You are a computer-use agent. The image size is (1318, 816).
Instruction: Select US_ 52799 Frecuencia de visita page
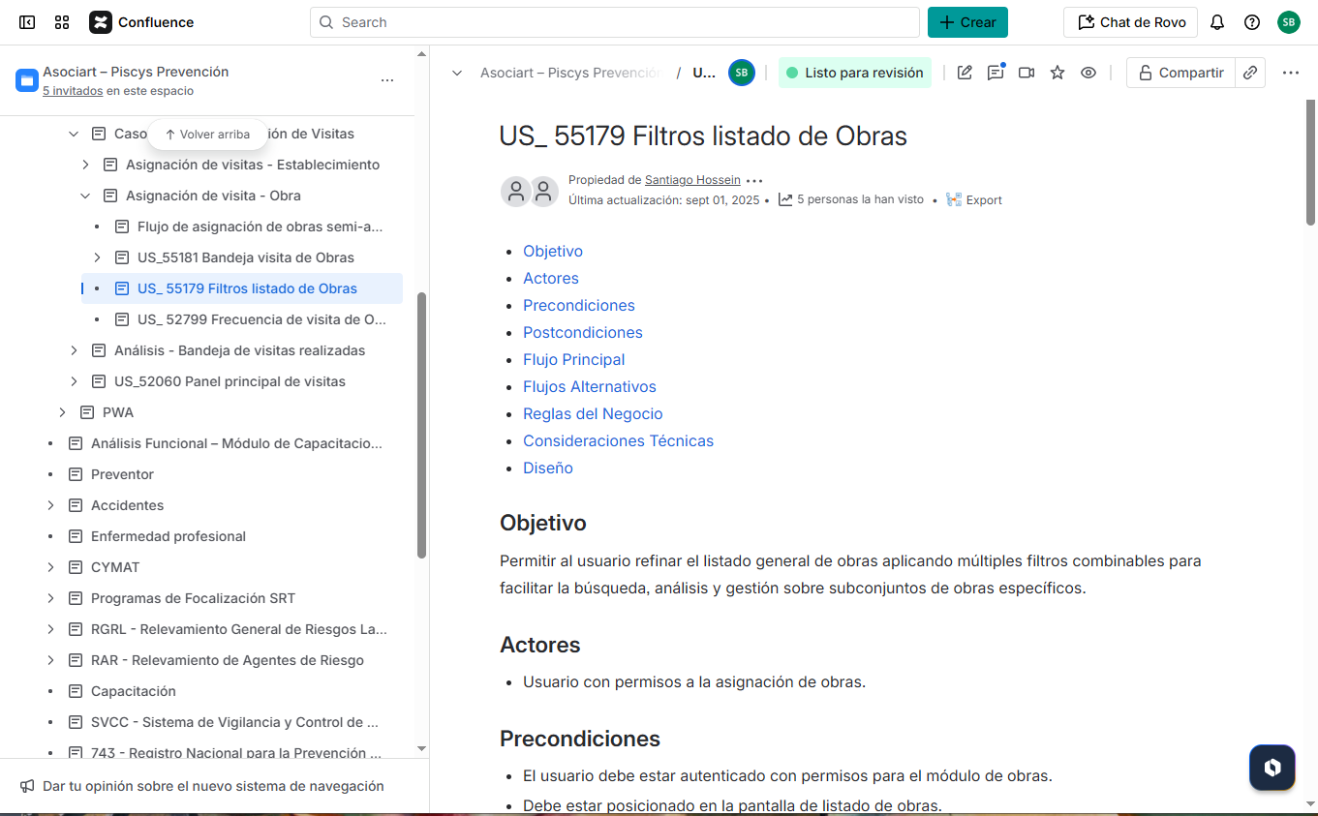tap(261, 319)
